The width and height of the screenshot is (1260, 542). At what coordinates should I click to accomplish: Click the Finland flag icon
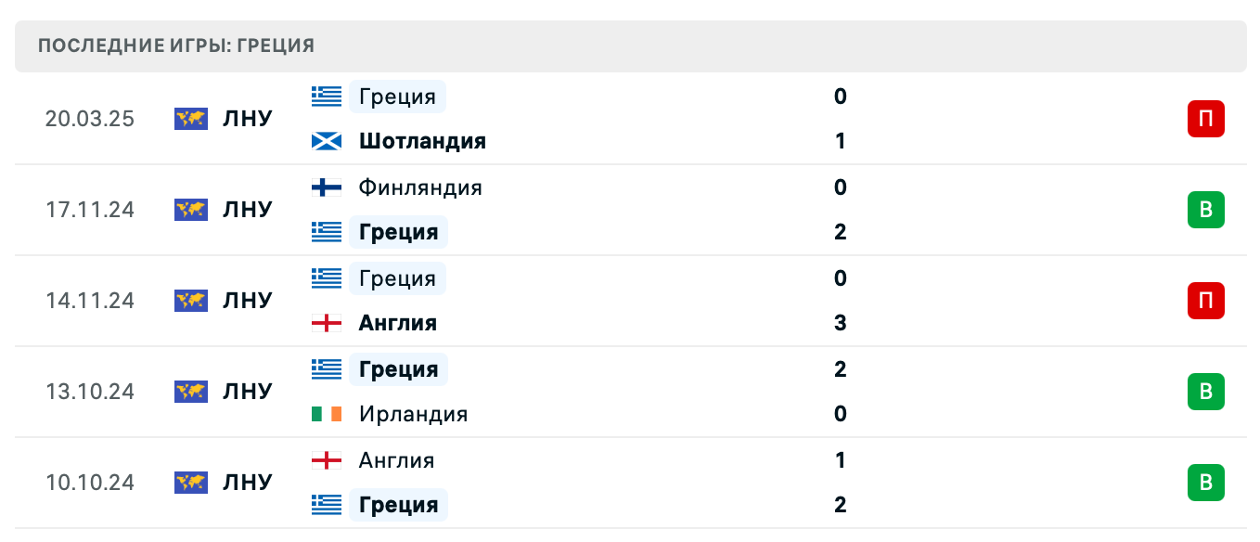tap(327, 187)
